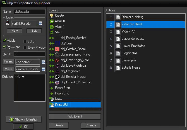Viewport: 187px width, 130px height.
Task: Click the Change event button
Action: 91,125
